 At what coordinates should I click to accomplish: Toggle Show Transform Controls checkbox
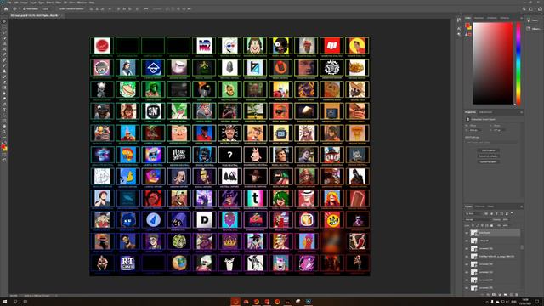coord(58,9)
